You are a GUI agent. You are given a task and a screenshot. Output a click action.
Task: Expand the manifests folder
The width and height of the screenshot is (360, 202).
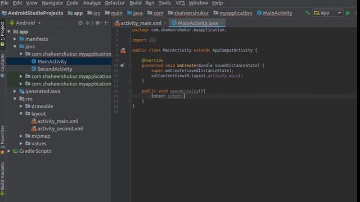point(15,39)
